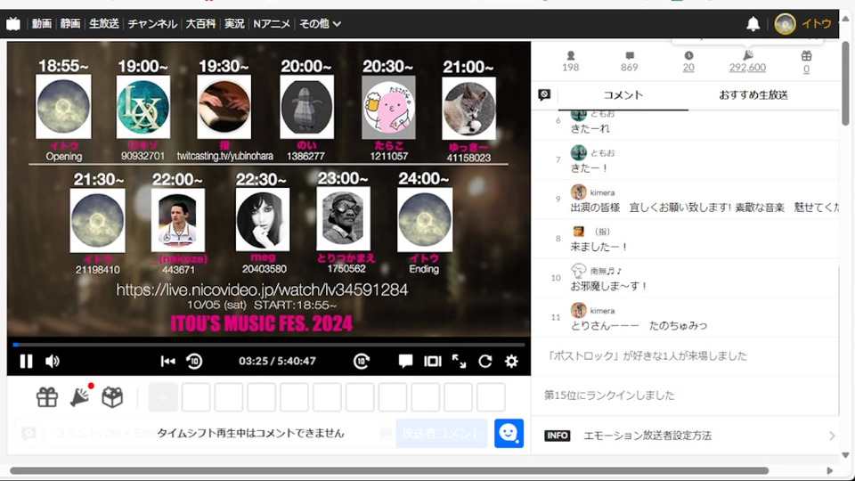Skip forward 10 seconds
This screenshot has width=855, height=481.
(x=362, y=361)
